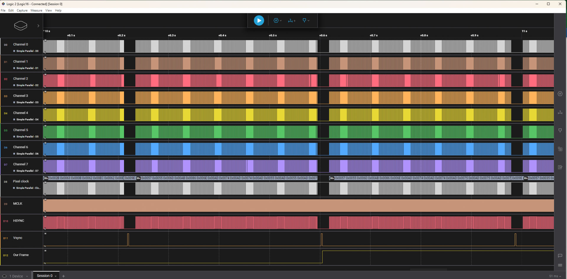The image size is (567, 279).
Task: Open the Capture menu
Action: [x=22, y=10]
